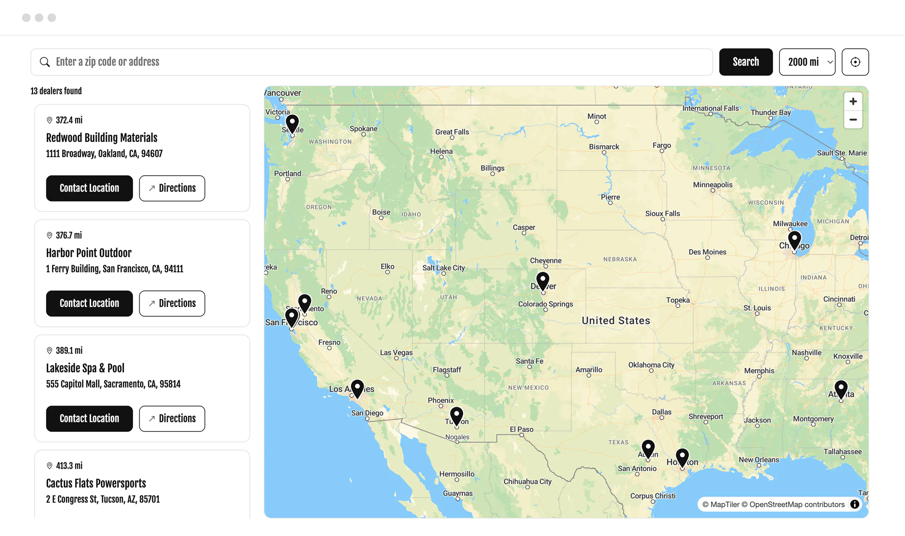The width and height of the screenshot is (905, 536).
Task: Click the search magnifier icon
Action: pyautogui.click(x=45, y=62)
